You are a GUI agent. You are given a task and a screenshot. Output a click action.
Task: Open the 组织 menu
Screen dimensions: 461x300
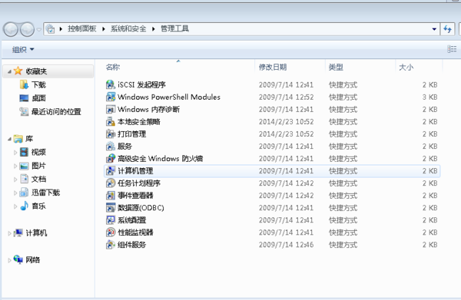click(x=23, y=50)
